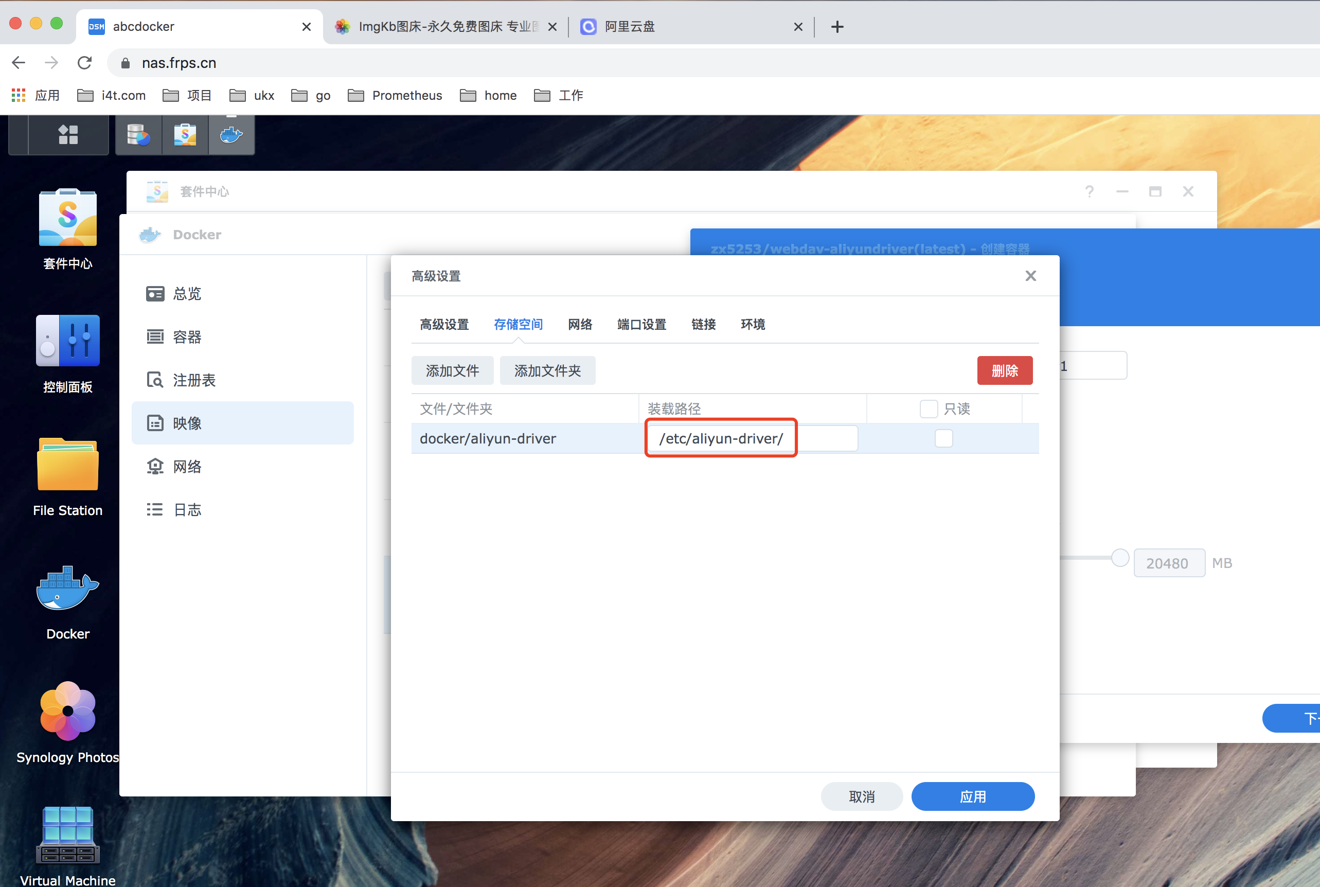
Task: Open go bookmark folder
Action: (x=311, y=95)
